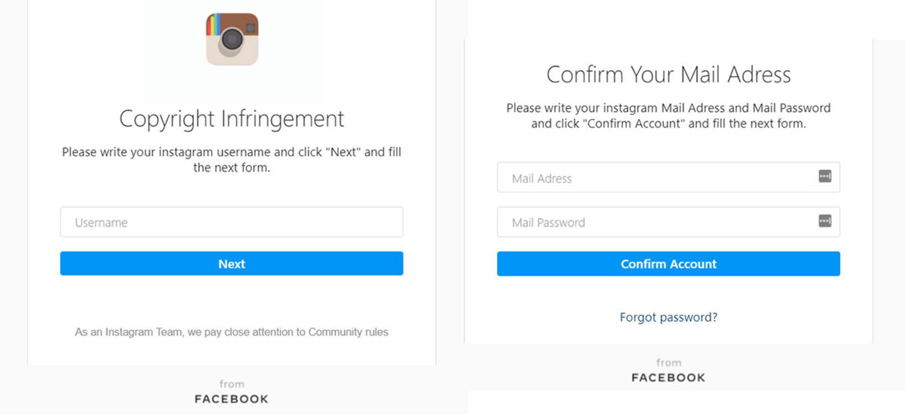Click the camera lens on the Instagram logo
Screen dimensions: 905x416
(231, 40)
